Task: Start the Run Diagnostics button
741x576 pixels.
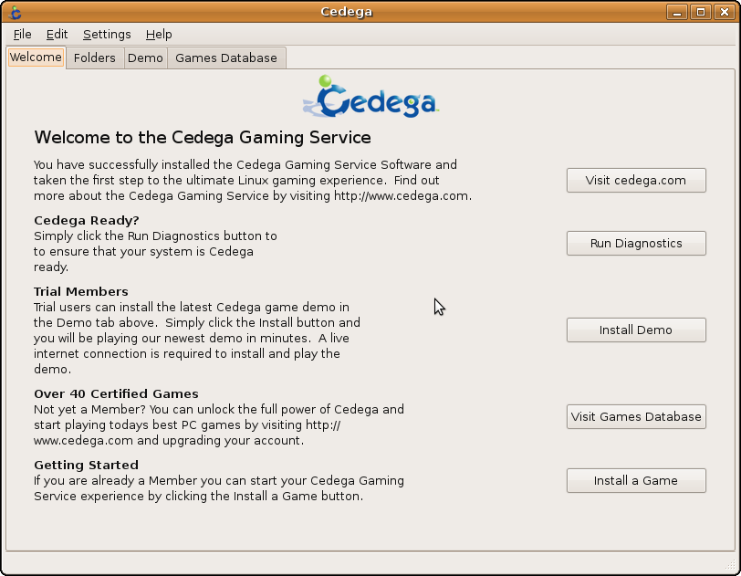Action: point(636,244)
